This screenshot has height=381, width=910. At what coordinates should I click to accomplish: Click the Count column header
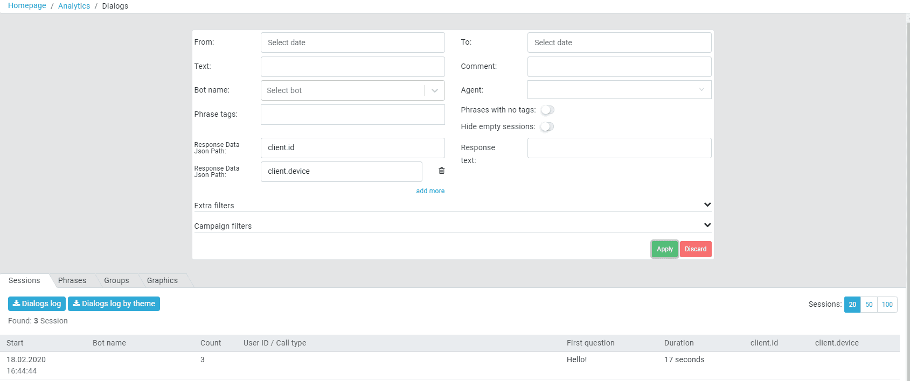pos(211,343)
